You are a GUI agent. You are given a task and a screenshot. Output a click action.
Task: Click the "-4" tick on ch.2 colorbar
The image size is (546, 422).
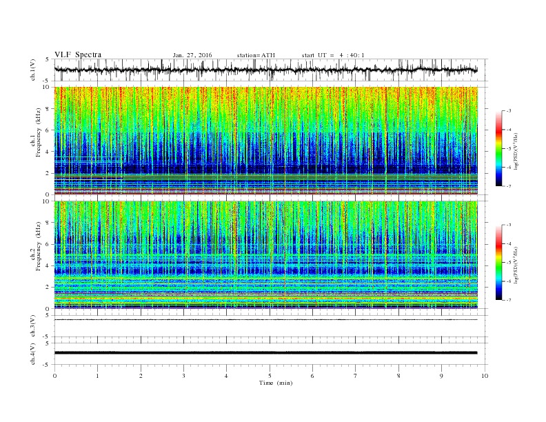tap(508, 243)
